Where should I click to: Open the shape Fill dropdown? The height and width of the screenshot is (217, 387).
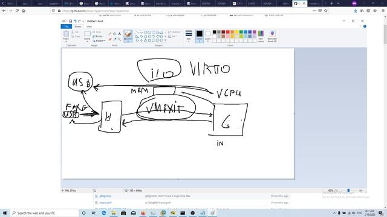172,36
